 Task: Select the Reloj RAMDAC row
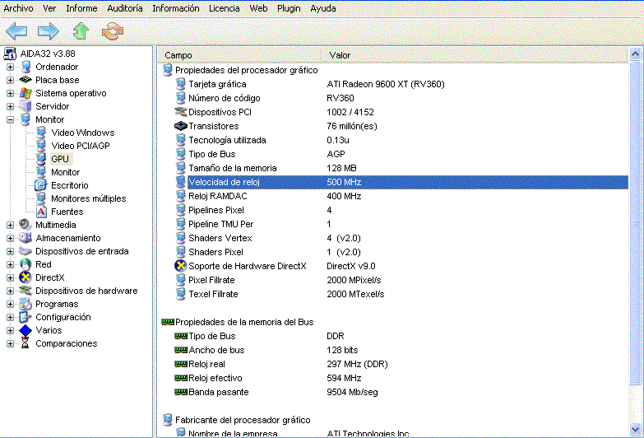coord(401,196)
